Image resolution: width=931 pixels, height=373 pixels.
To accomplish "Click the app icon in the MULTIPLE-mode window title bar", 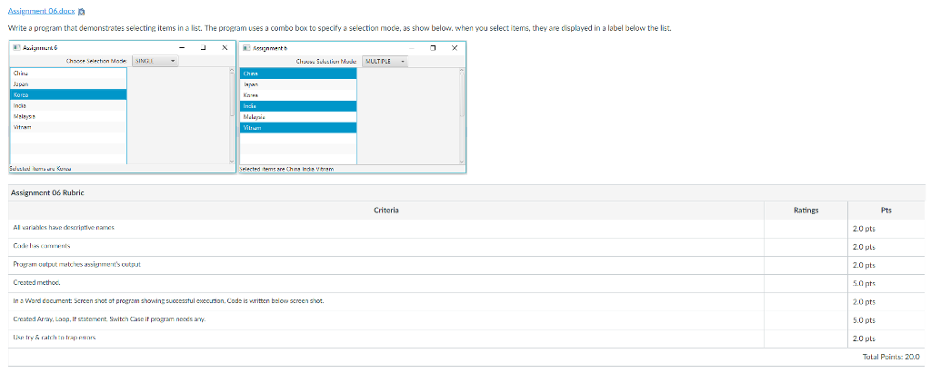I will tap(246, 48).
